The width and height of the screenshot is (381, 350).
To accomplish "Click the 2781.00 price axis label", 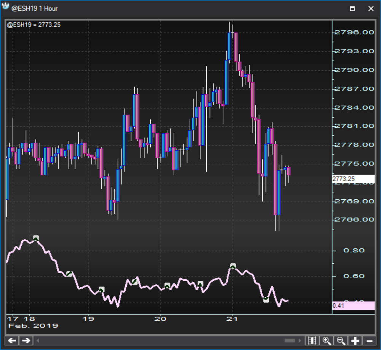I will pos(354,126).
